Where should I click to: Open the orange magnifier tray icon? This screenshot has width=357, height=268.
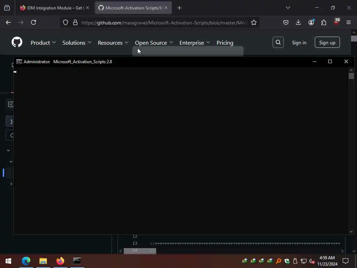click(x=278, y=261)
